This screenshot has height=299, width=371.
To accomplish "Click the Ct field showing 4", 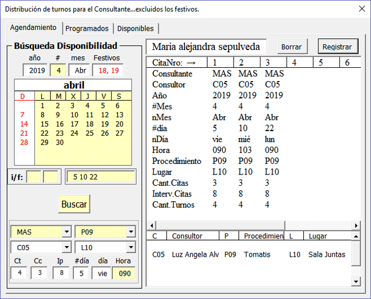I will 19,273.
